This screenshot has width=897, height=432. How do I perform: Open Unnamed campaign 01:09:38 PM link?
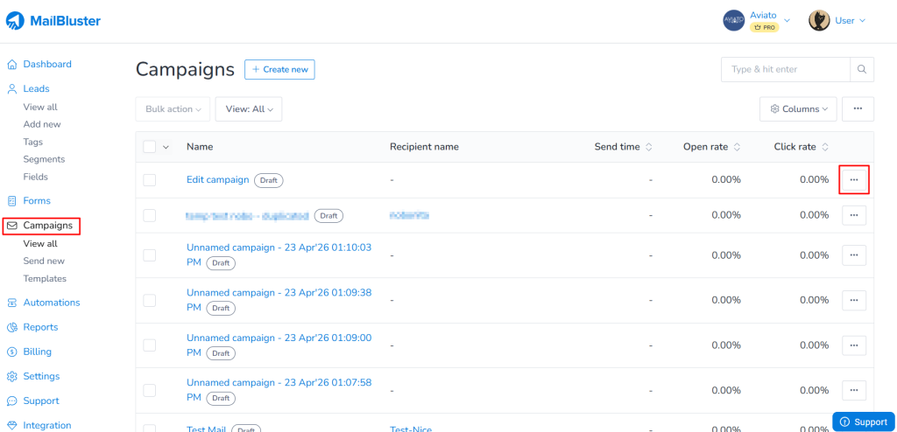click(x=279, y=299)
